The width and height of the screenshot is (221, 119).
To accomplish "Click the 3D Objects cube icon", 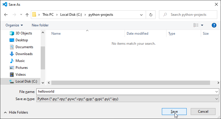I will pos(12,33).
